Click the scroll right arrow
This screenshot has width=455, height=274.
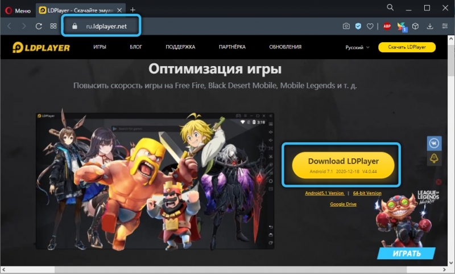(444, 270)
